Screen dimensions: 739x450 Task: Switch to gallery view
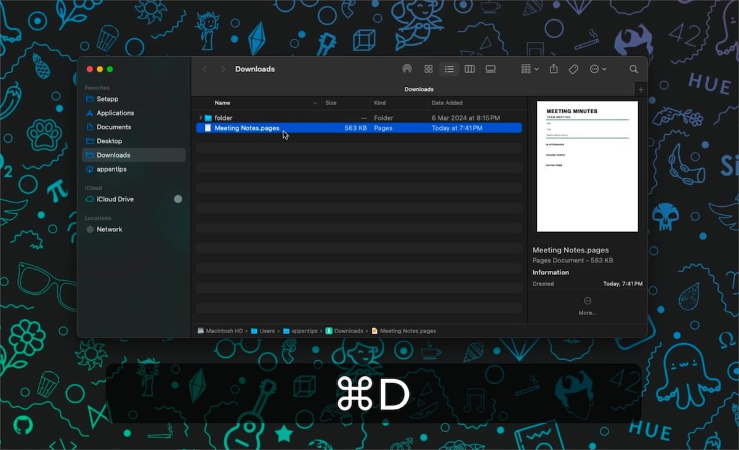coord(490,69)
